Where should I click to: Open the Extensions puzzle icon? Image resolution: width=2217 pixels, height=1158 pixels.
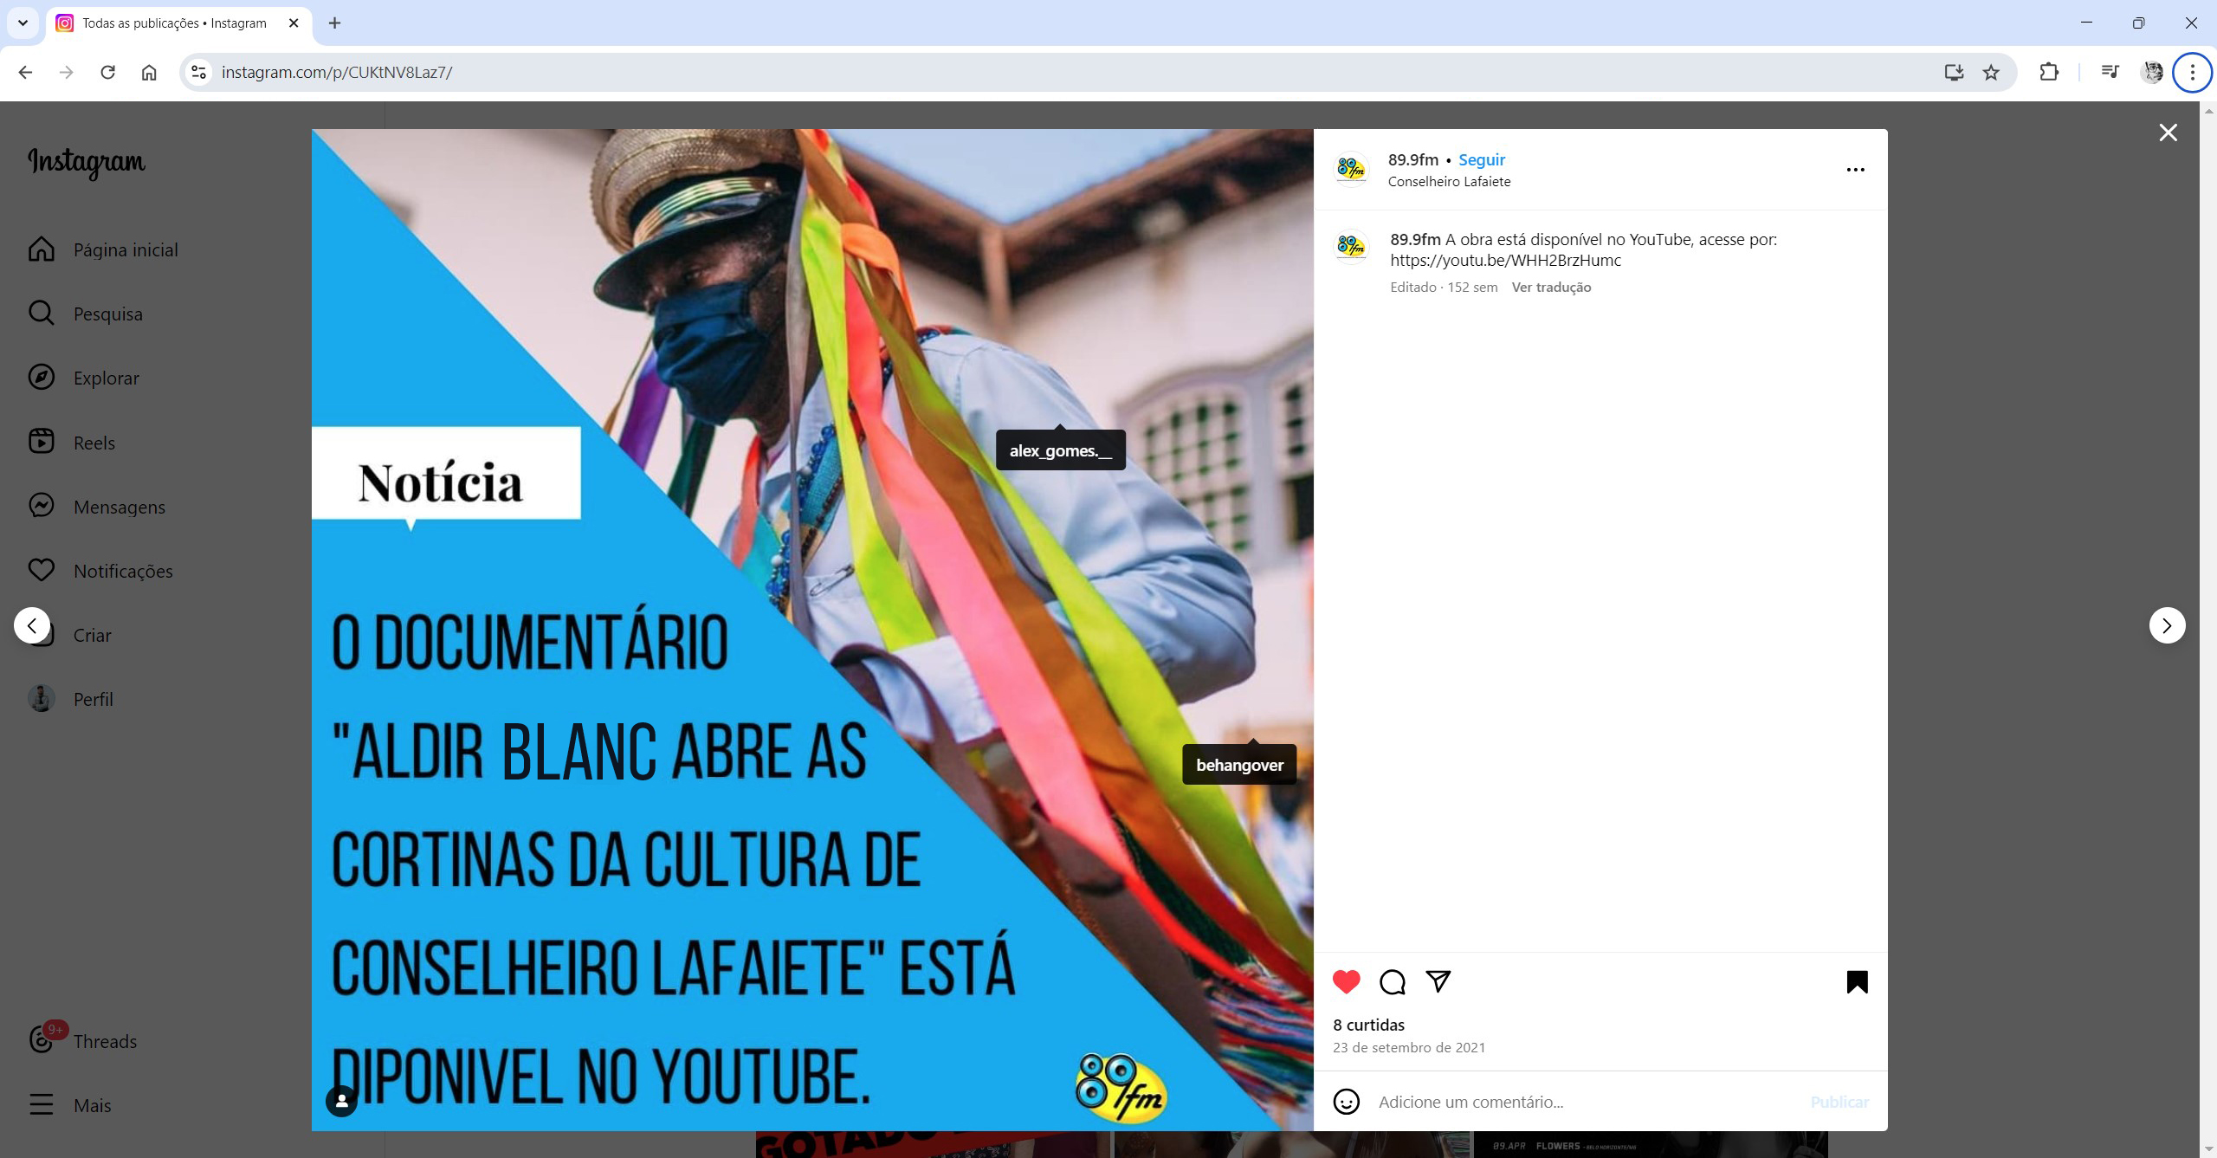(x=2048, y=72)
